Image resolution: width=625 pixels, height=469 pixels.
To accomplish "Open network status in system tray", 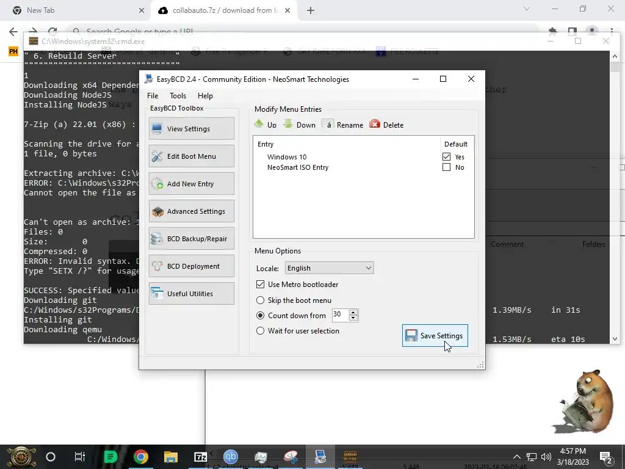I will 532,457.
